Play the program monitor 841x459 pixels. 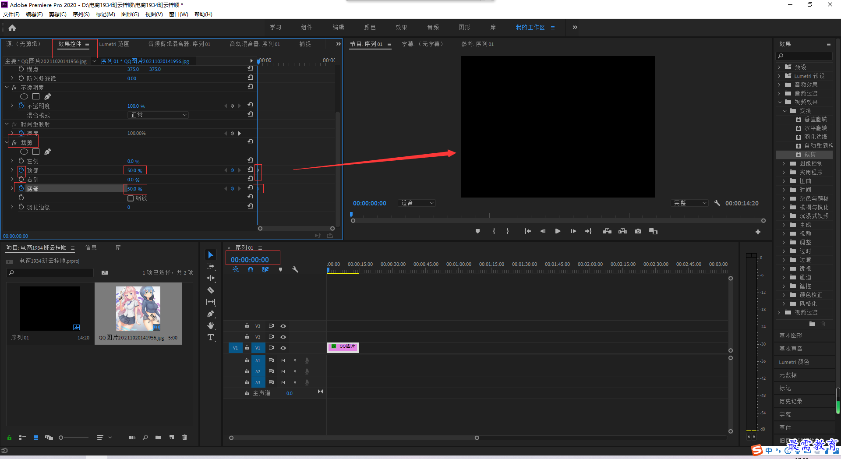[x=558, y=231]
